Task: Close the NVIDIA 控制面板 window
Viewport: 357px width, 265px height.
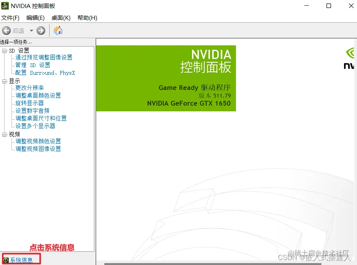Action: tap(351, 6)
